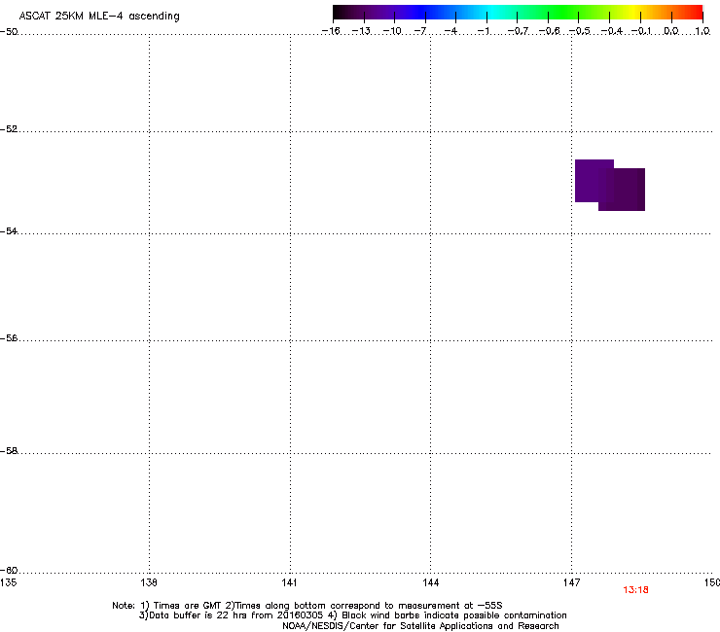
Task: Click the 138 longitude axis label
Action: 149,582
